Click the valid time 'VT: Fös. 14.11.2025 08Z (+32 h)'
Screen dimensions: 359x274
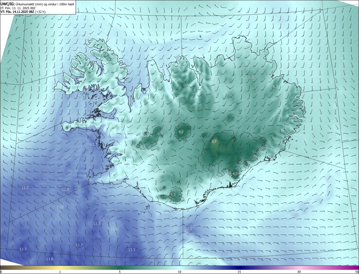pos(23,12)
